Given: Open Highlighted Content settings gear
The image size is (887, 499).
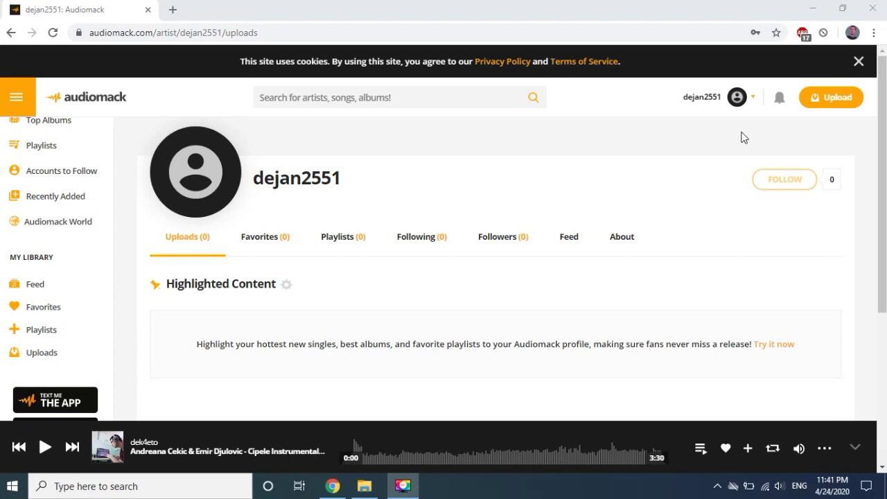Looking at the screenshot, I should coord(286,285).
